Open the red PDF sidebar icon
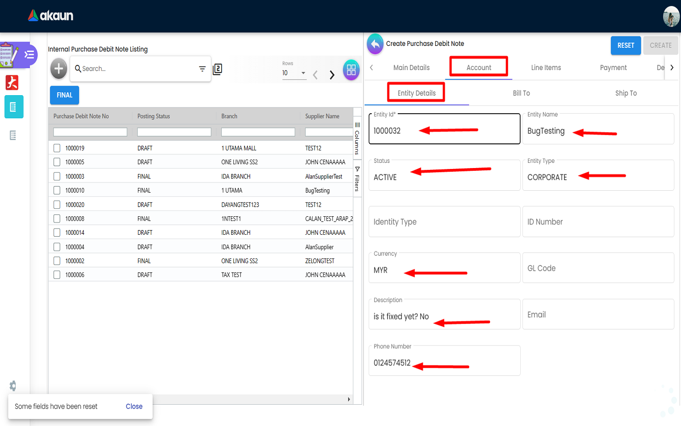The height and width of the screenshot is (426, 681). coord(12,82)
